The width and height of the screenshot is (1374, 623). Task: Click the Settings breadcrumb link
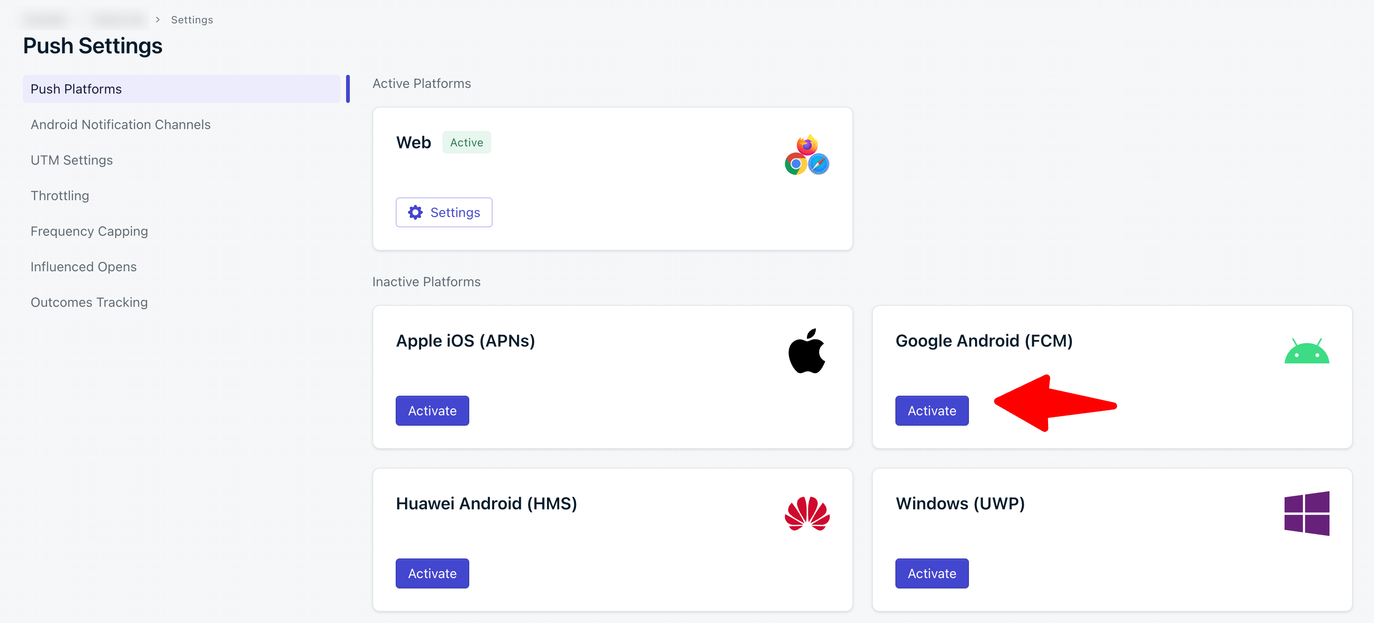tap(192, 20)
